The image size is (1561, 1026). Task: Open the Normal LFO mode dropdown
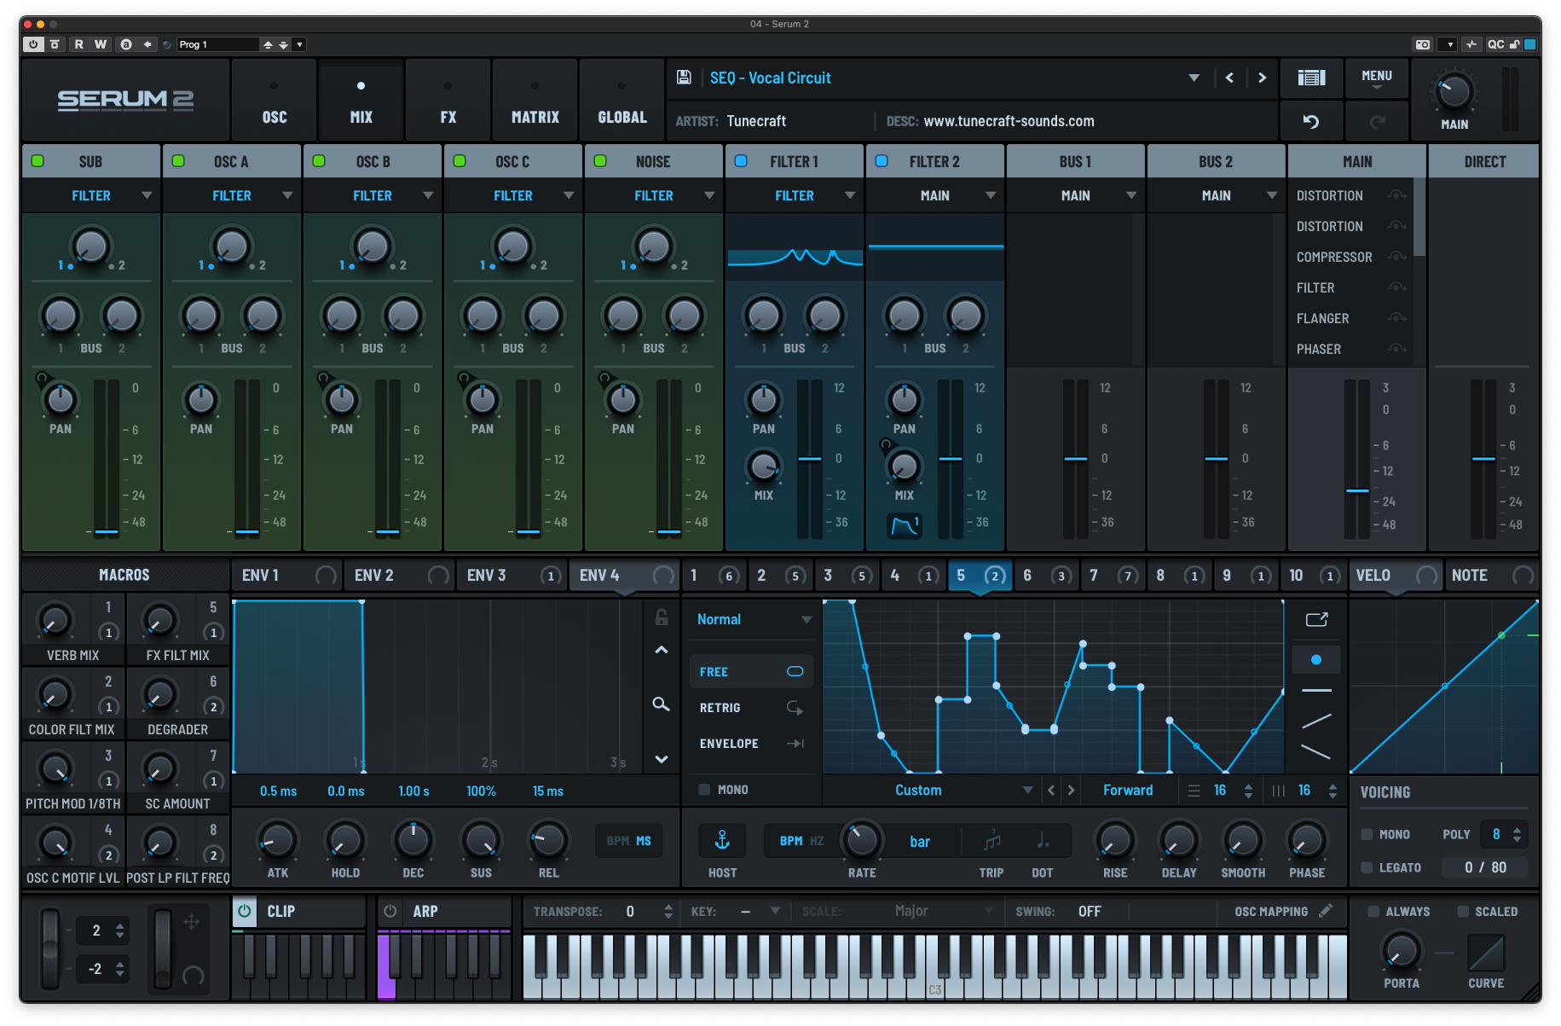tap(750, 619)
